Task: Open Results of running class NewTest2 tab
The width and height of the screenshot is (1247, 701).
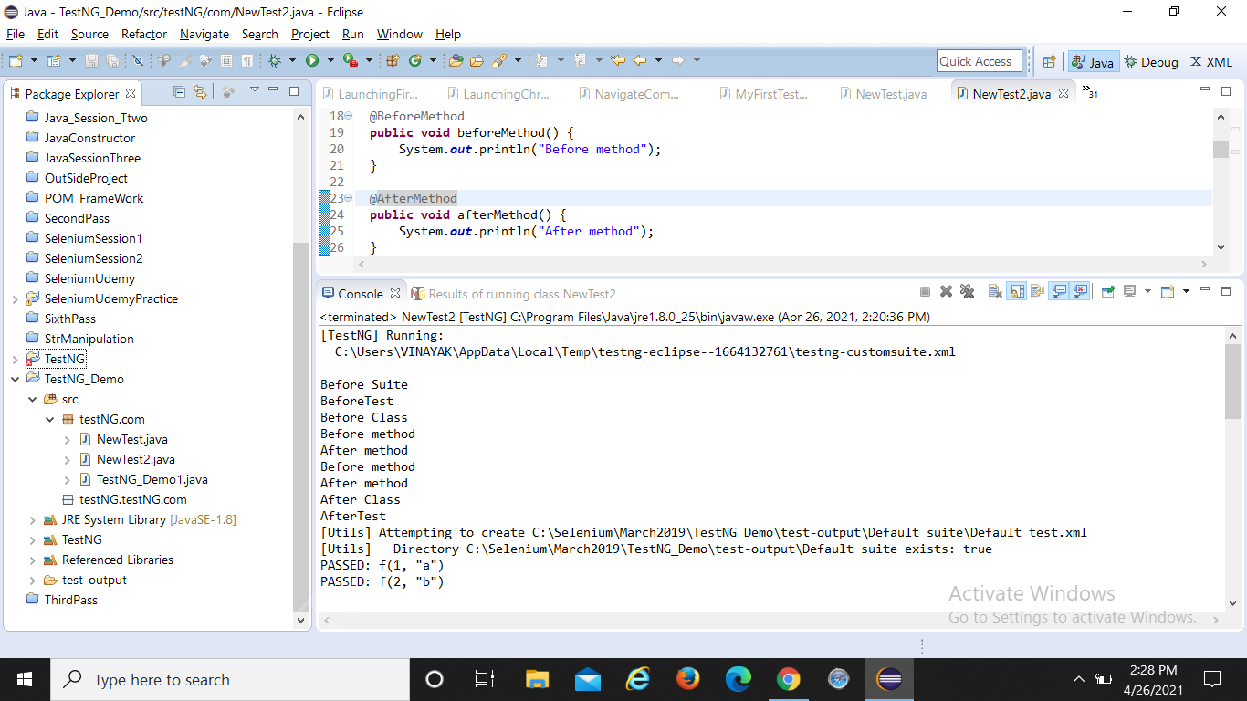Action: point(513,294)
